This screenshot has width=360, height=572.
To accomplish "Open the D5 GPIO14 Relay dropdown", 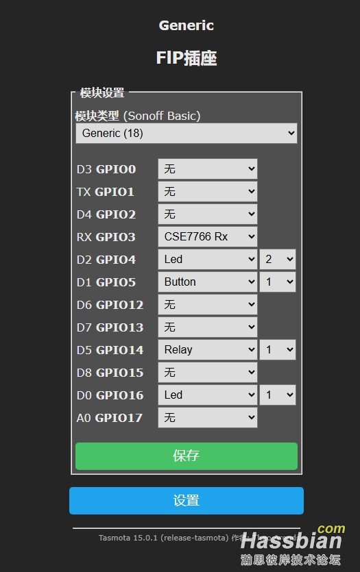I will 207,350.
